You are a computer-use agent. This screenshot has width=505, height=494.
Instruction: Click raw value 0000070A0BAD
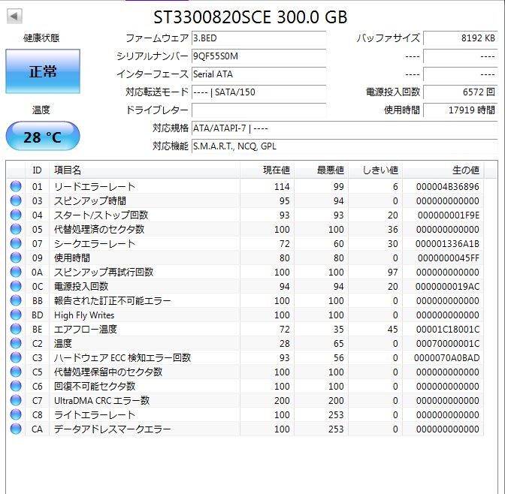446,358
